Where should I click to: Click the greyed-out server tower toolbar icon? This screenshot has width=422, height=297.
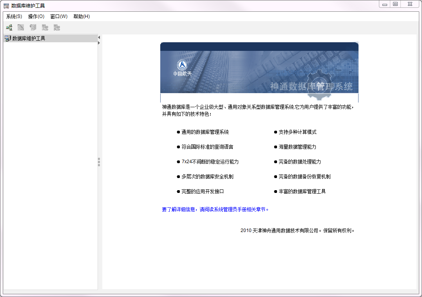click(x=33, y=27)
